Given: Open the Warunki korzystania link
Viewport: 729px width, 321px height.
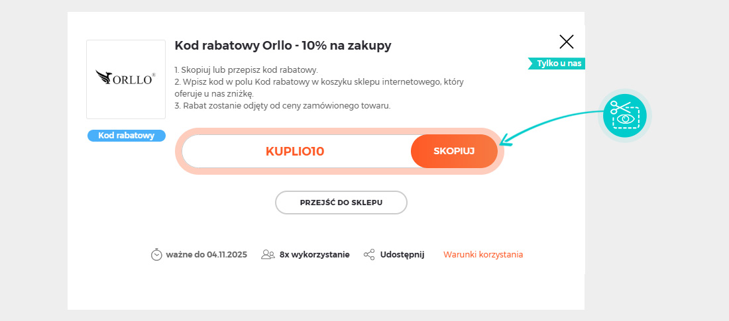Looking at the screenshot, I should click(x=483, y=254).
